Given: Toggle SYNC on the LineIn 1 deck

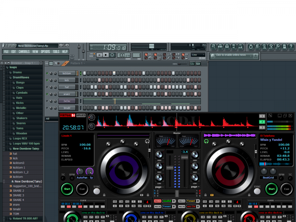Looking at the screenshot, I should pyautogui.click(x=97, y=191).
